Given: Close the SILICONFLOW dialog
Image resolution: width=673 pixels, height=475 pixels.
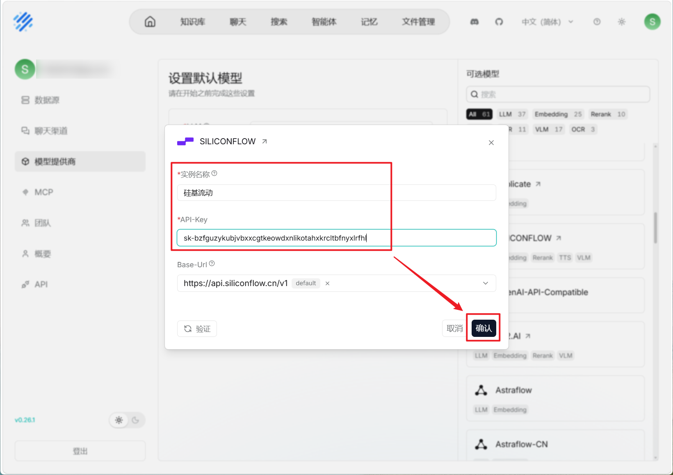Looking at the screenshot, I should tap(491, 143).
